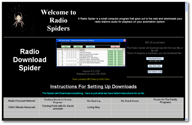
Task: Open Radio Forecast Network instructions
Action: click(22, 101)
